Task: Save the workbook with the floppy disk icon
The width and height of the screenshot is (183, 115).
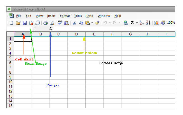Action: [x=25, y=23]
